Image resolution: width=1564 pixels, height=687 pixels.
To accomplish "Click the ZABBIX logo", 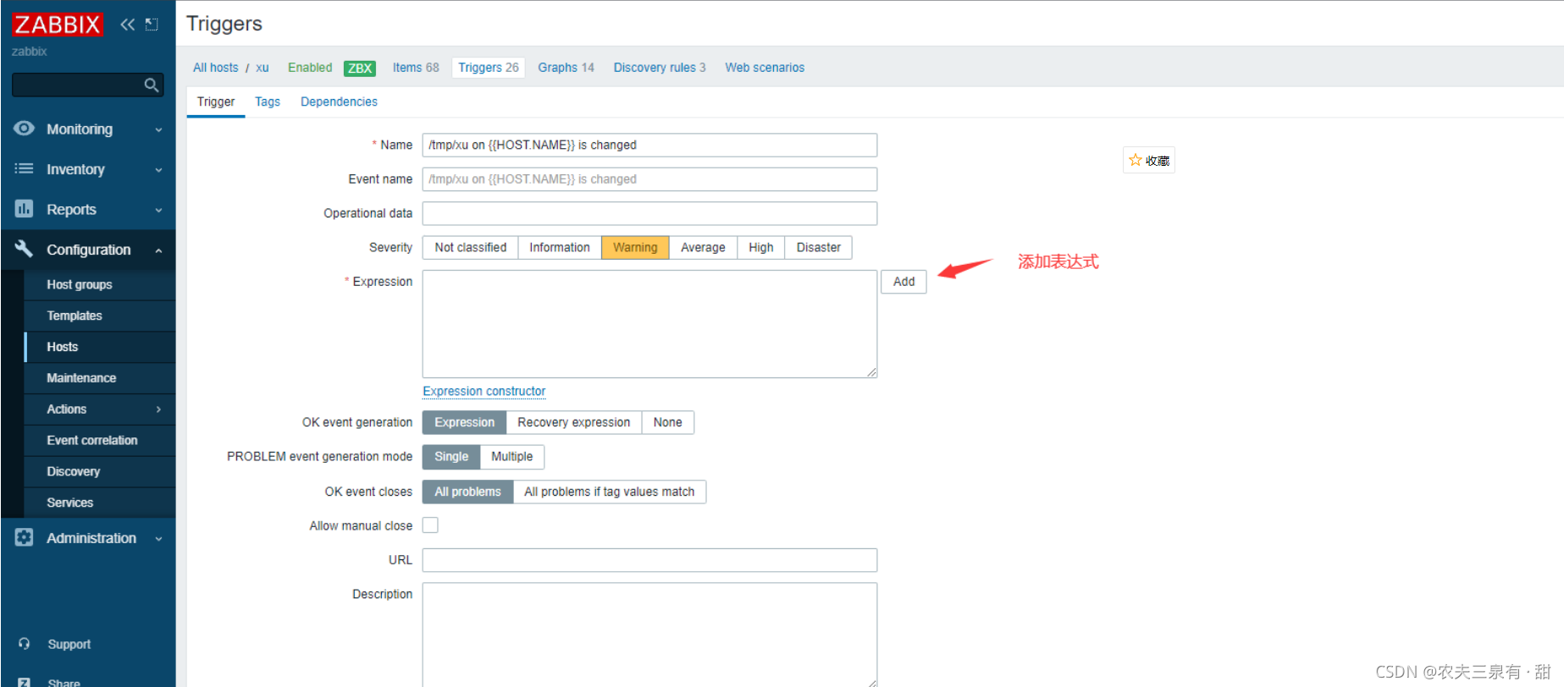I will (57, 25).
